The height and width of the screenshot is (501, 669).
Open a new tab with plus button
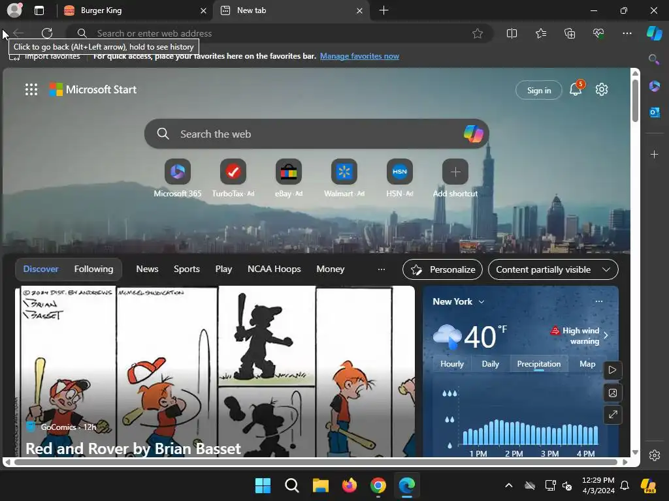(383, 10)
